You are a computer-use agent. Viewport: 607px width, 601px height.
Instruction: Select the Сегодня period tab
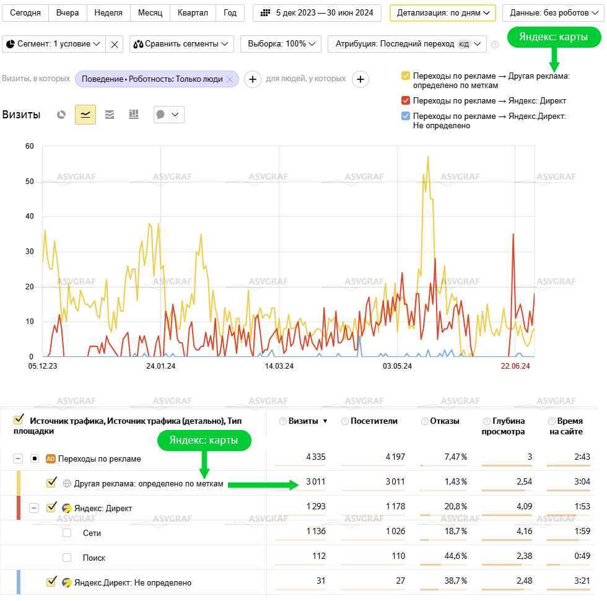tap(25, 13)
